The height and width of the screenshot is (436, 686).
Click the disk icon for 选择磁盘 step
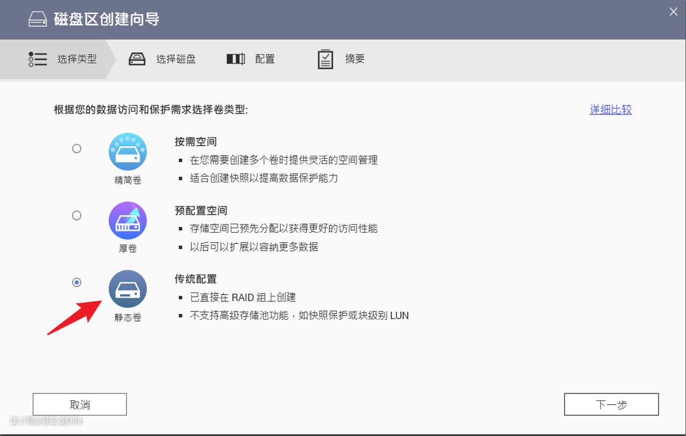137,59
